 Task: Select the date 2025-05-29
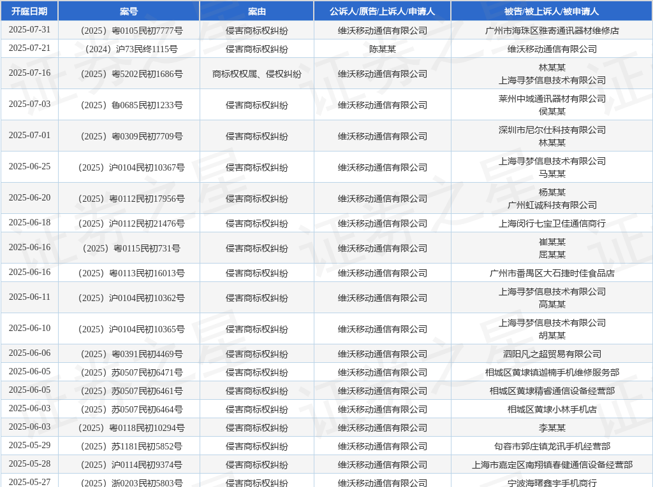click(29, 446)
